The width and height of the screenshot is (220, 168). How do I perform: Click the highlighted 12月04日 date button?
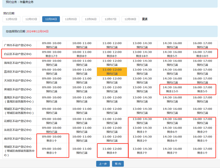coord(51,19)
